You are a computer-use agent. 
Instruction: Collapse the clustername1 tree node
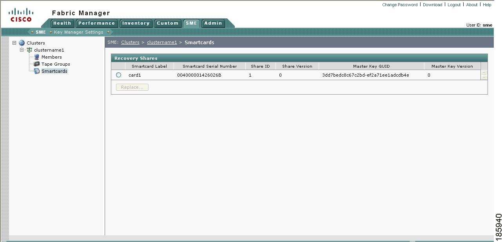22,50
